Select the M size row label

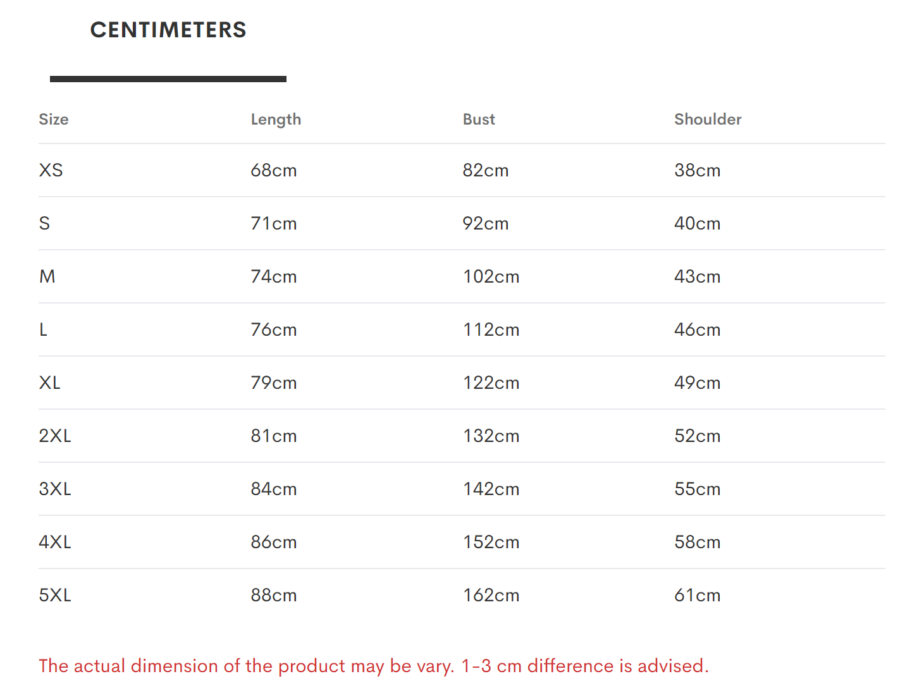click(47, 277)
